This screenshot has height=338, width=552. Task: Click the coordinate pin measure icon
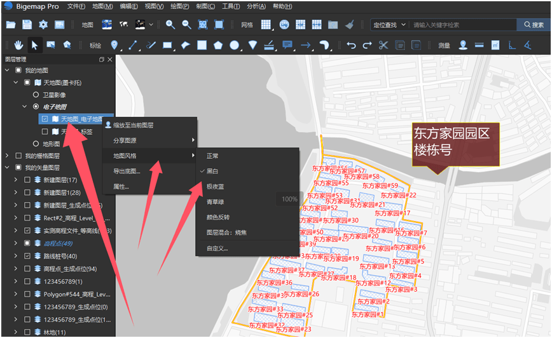pyautogui.click(x=463, y=45)
